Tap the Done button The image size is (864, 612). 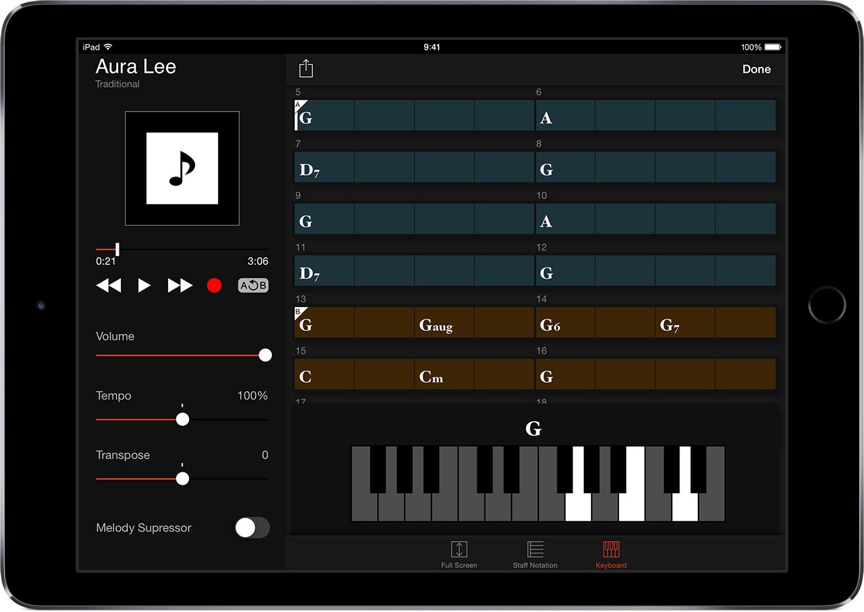[756, 69]
